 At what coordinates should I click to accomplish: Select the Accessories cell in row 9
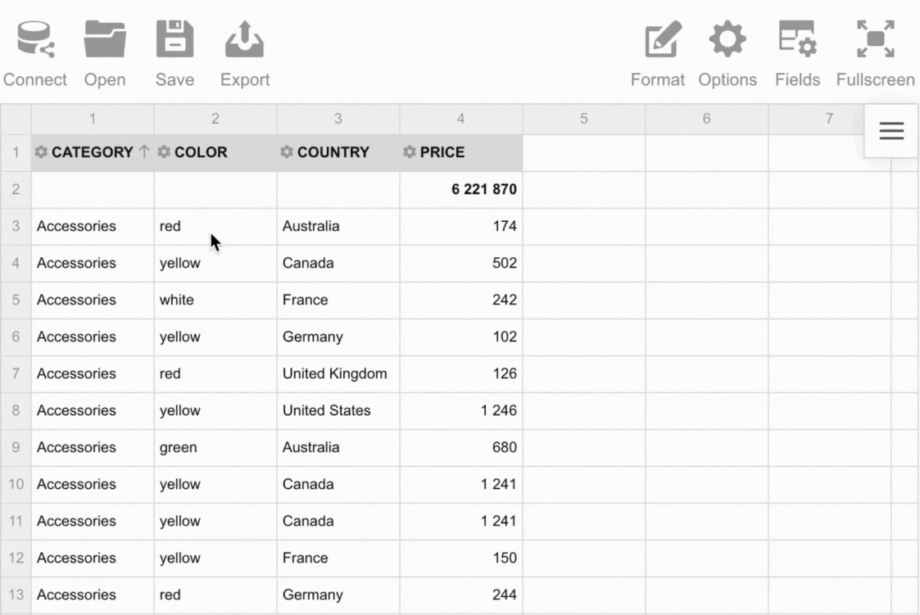[x=93, y=447]
